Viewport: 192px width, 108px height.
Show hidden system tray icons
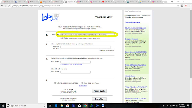[x=168, y=106]
